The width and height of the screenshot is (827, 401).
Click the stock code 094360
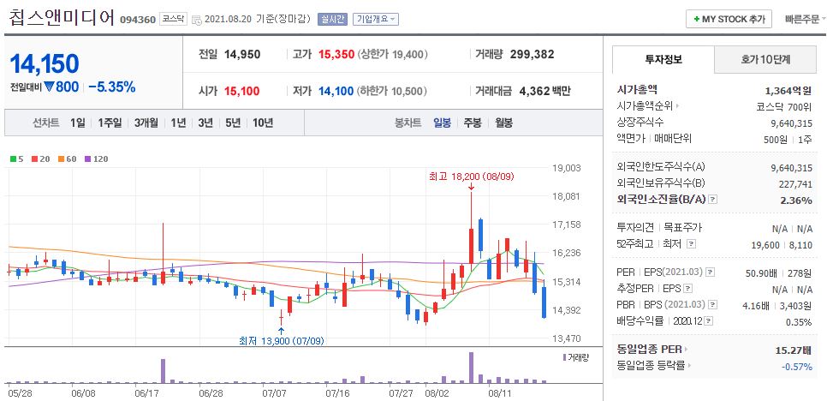[138, 20]
